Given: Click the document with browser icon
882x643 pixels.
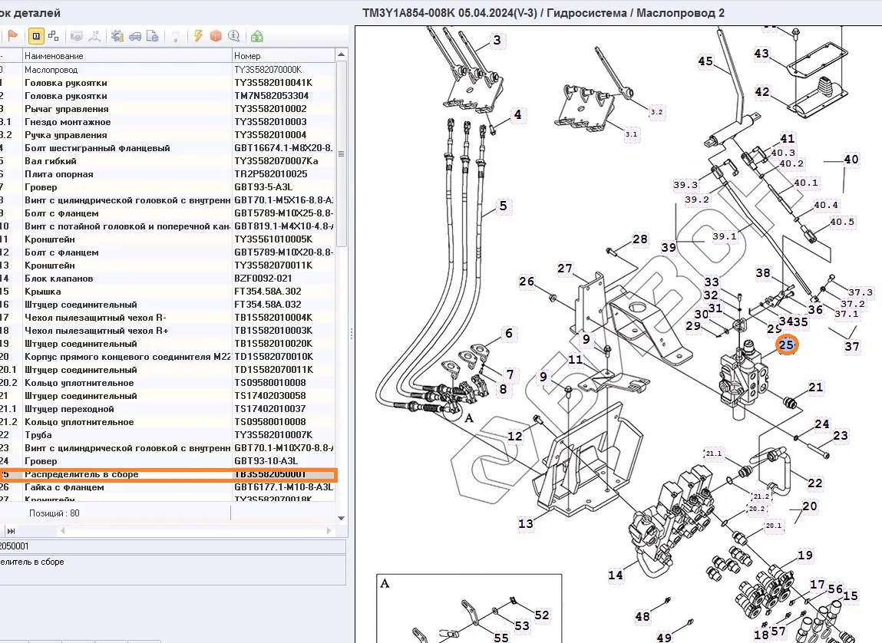Looking at the screenshot, I should [x=153, y=36].
